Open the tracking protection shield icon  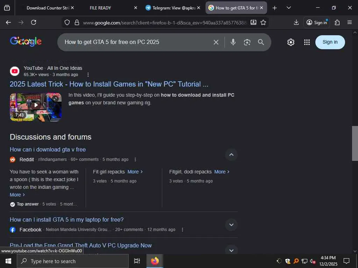click(x=67, y=22)
